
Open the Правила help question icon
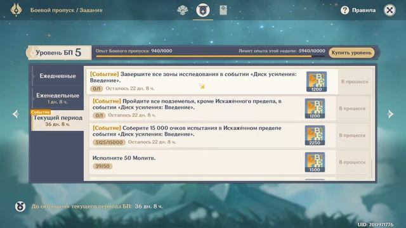pyautogui.click(x=344, y=10)
